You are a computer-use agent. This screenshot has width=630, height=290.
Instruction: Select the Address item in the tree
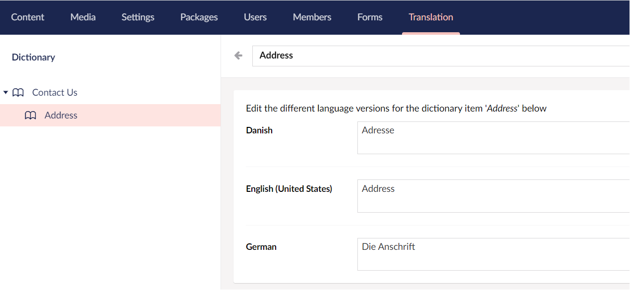[x=61, y=116]
